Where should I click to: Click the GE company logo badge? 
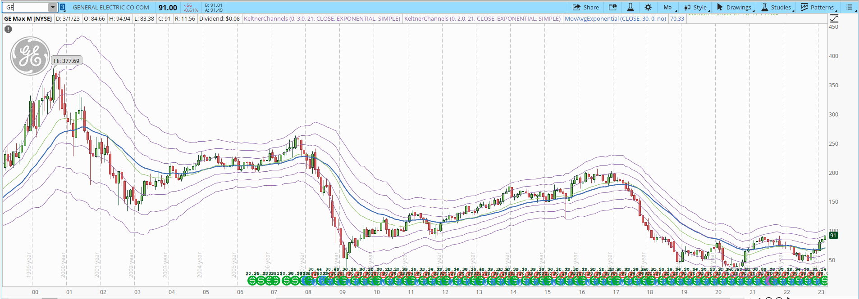[30, 56]
